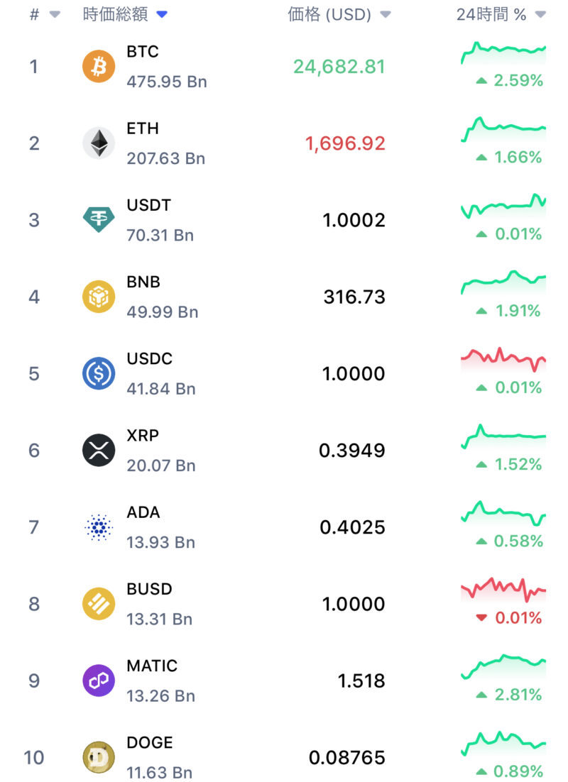
Task: Select the BUSD coin icon
Action: click(99, 604)
